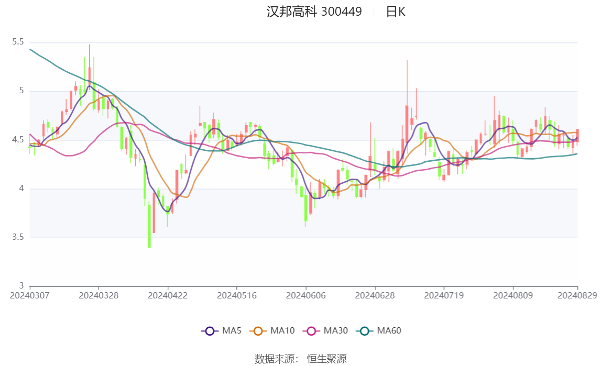601x366 pixels.
Task: Click data source text 数据来源: 恒生聚源
Action: click(301, 359)
